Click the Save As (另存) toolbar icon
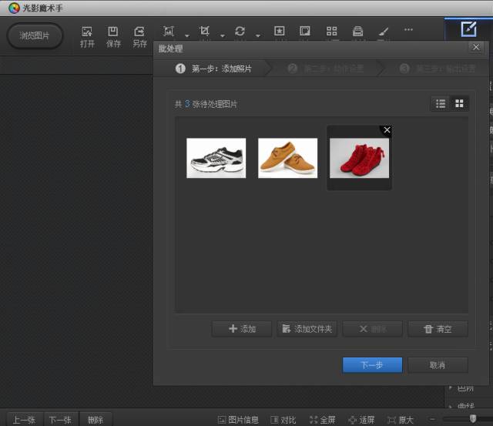 click(139, 36)
